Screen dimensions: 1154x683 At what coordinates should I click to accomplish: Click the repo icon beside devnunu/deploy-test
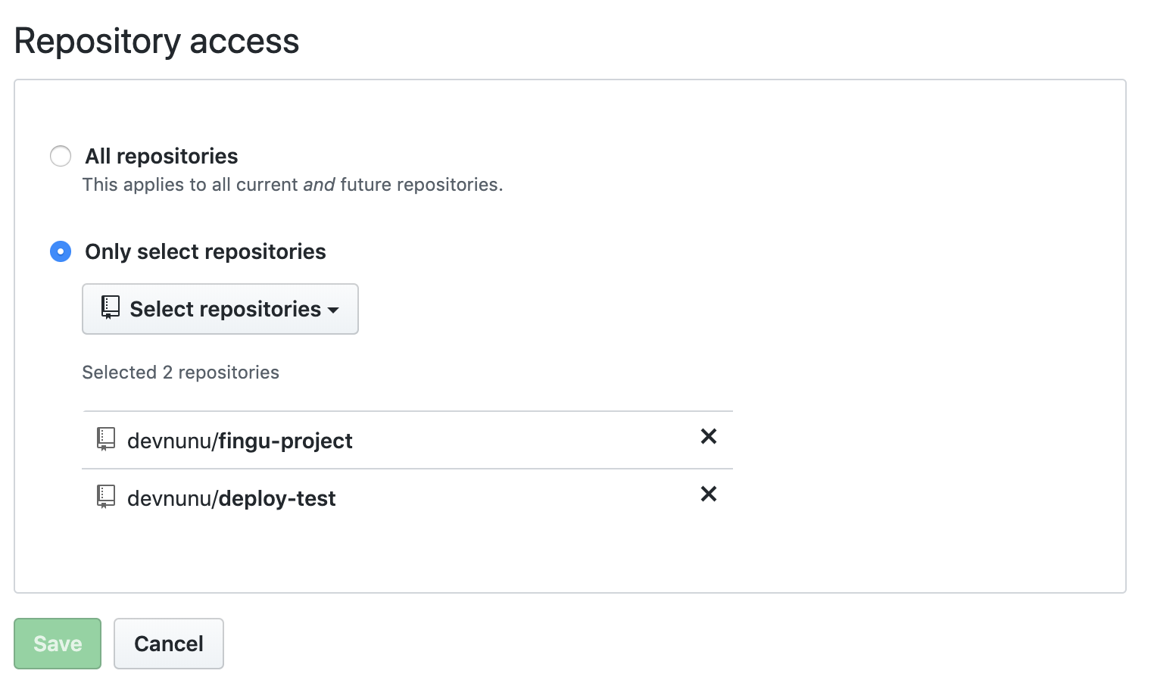106,497
